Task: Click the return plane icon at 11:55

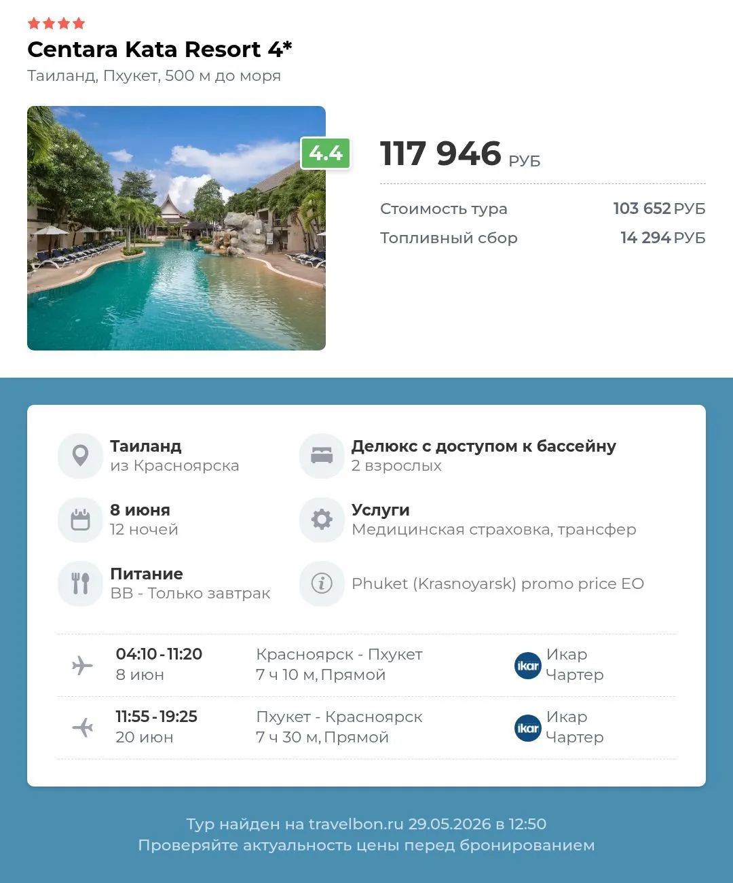Action: [x=82, y=727]
